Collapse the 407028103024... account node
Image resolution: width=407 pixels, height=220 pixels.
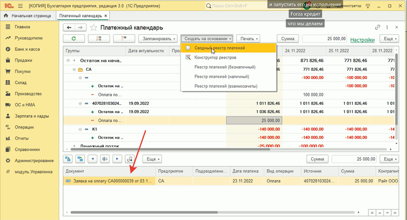pos(80,103)
